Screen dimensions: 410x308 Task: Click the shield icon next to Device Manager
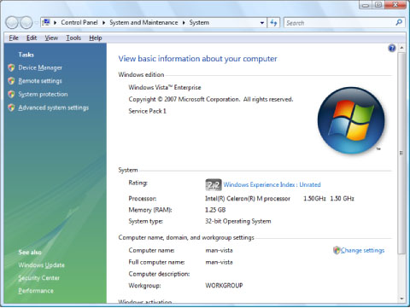(11, 67)
